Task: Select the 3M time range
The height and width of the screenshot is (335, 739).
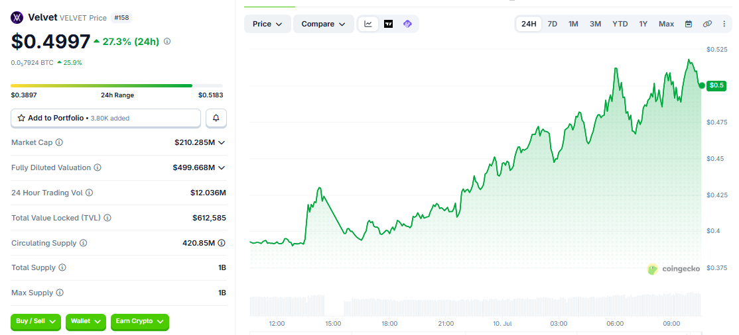Action: point(595,24)
